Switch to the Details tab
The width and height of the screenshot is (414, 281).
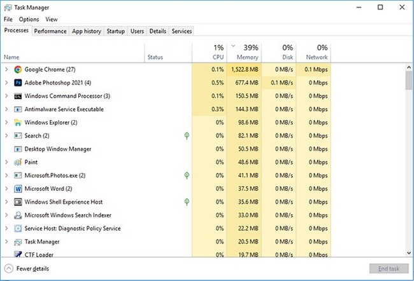pos(158,31)
